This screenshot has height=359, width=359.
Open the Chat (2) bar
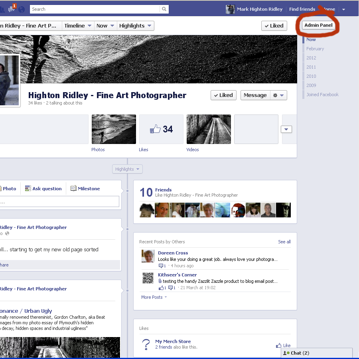click(x=316, y=353)
